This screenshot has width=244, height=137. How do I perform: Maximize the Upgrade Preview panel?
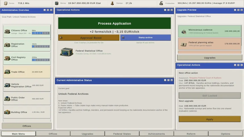click(238, 10)
